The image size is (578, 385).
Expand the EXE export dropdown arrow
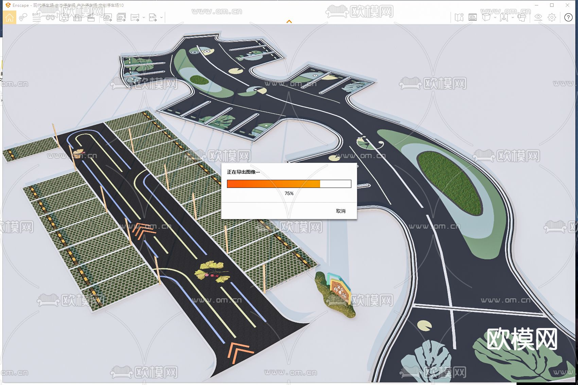[161, 17]
